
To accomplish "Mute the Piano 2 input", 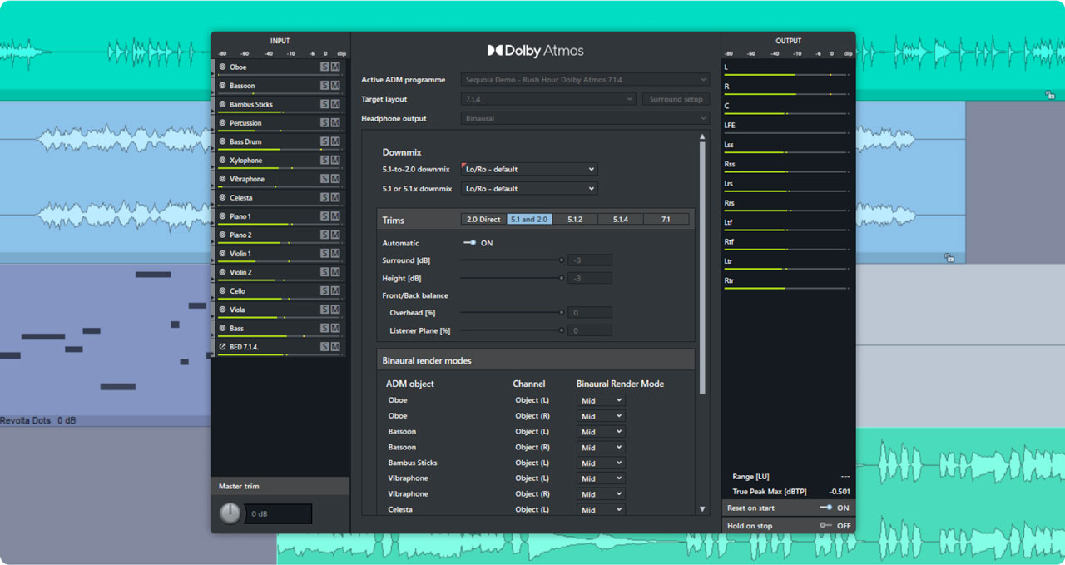I will coord(335,235).
